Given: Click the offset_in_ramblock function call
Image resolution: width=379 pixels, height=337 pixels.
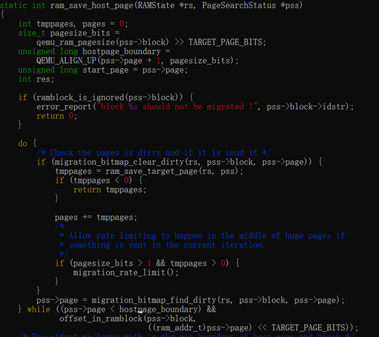Looking at the screenshot, I should coord(101,319).
